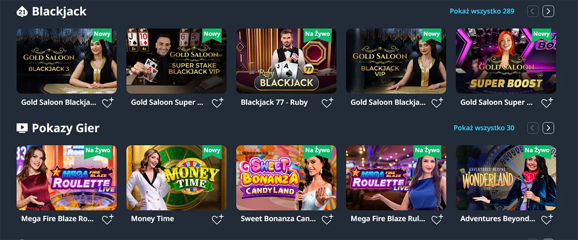Image resolution: width=578 pixels, height=240 pixels.
Task: Add Gold Saloon Blackjack 3 to favorites
Action: point(107,103)
